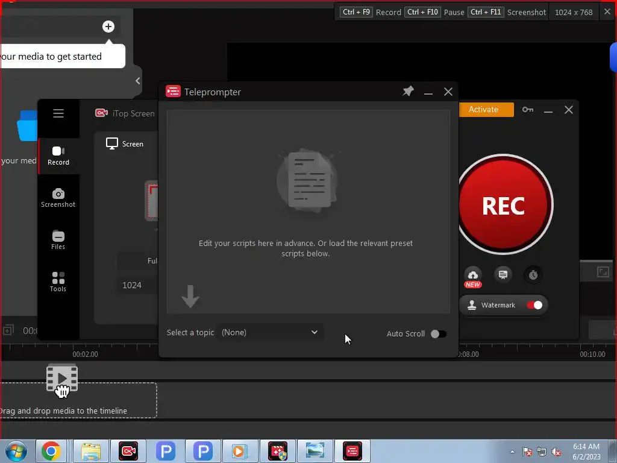Select the Screen recording mode tab
This screenshot has height=463, width=617.
(x=125, y=143)
